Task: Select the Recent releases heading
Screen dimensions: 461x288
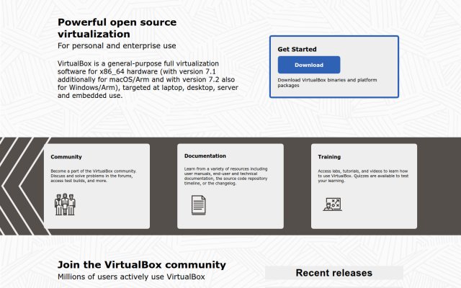Action: coord(334,273)
